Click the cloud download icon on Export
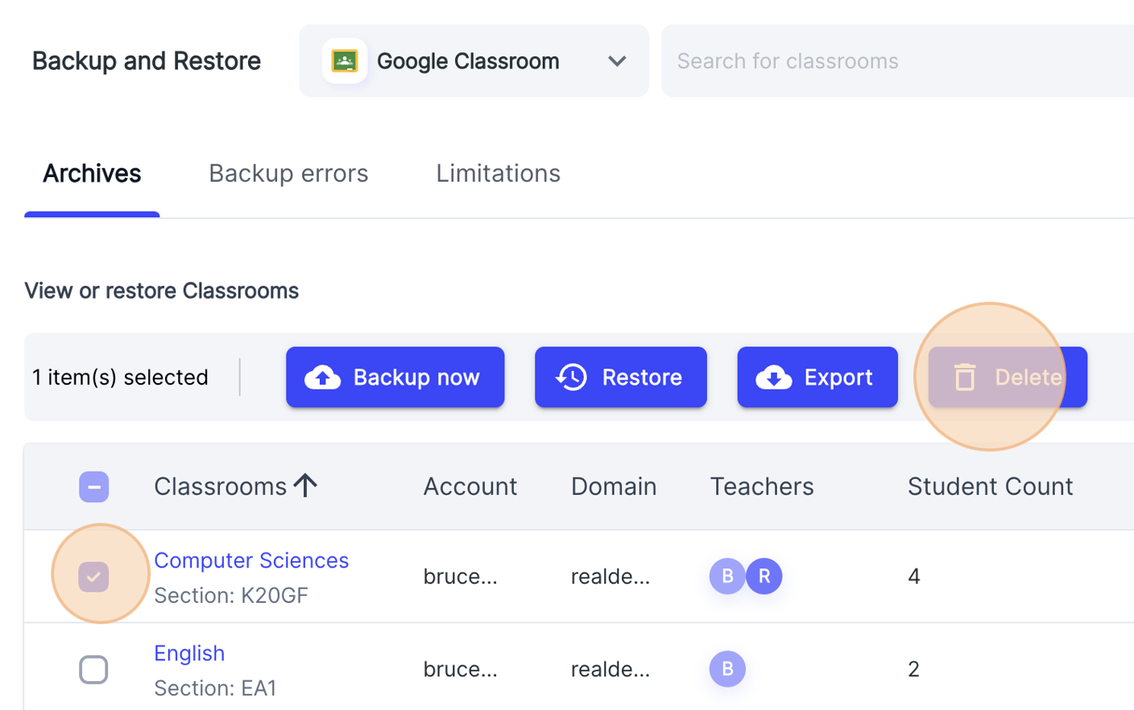Image resolution: width=1134 pixels, height=710 pixels. 773,377
